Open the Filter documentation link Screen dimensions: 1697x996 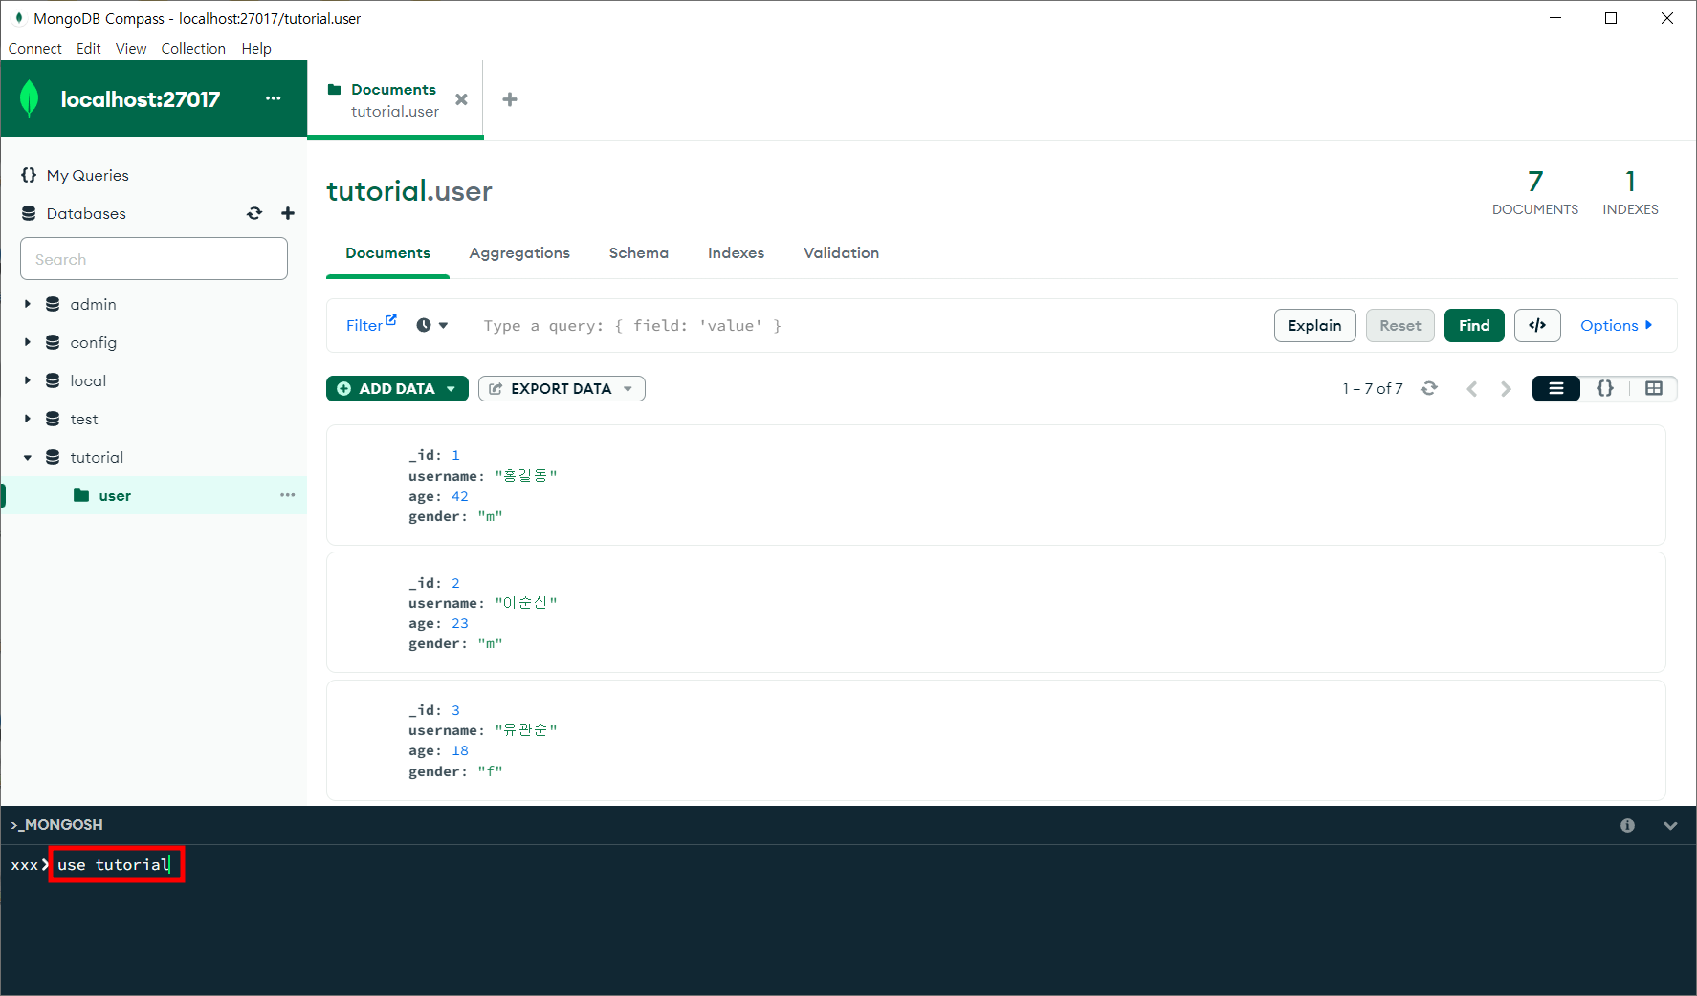tap(371, 324)
